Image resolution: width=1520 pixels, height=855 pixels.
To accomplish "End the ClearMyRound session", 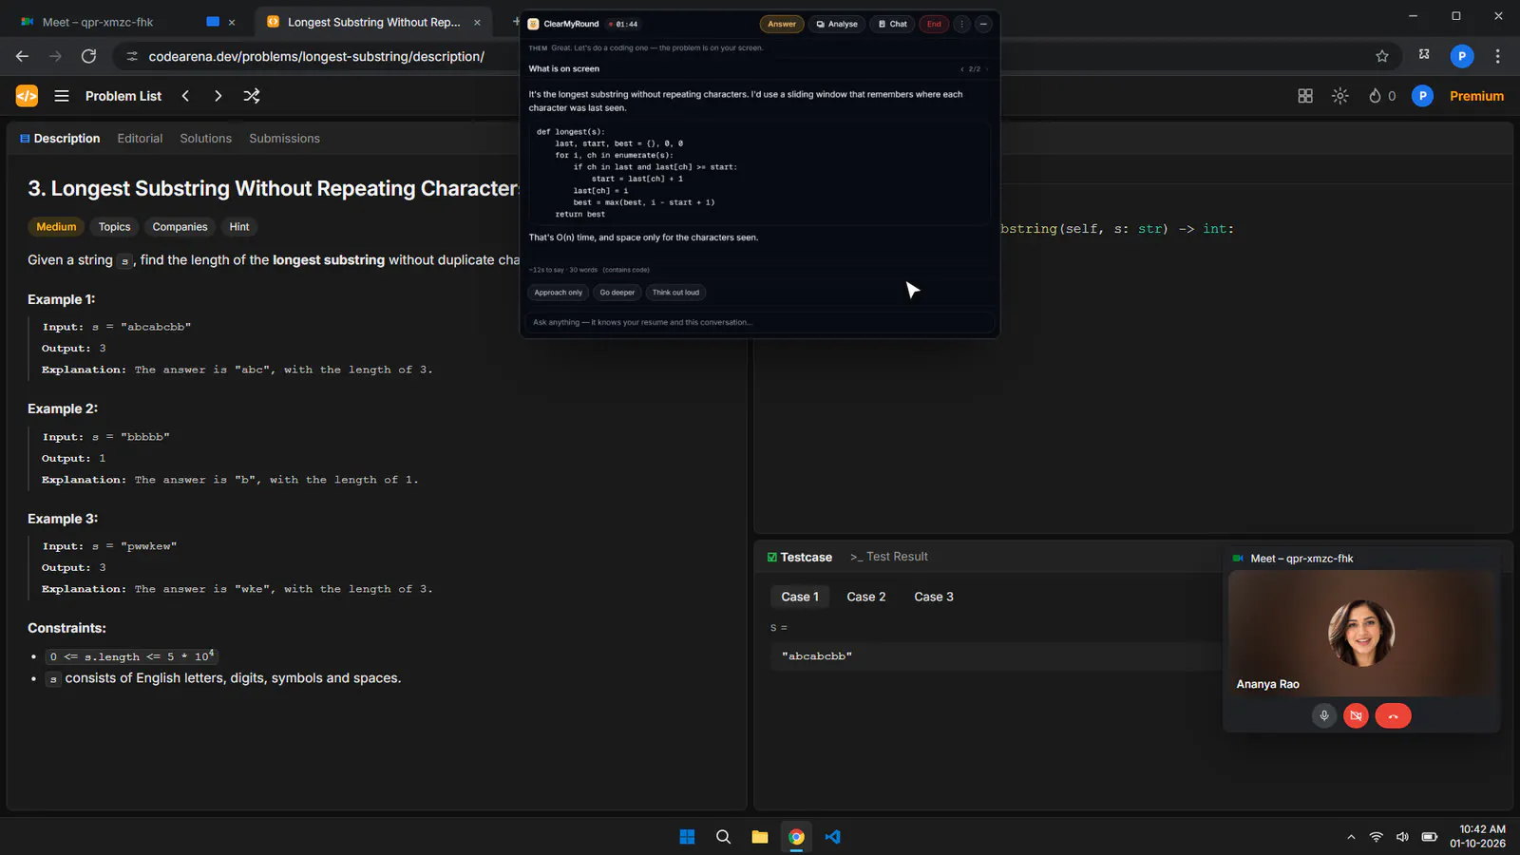I will click(934, 24).
